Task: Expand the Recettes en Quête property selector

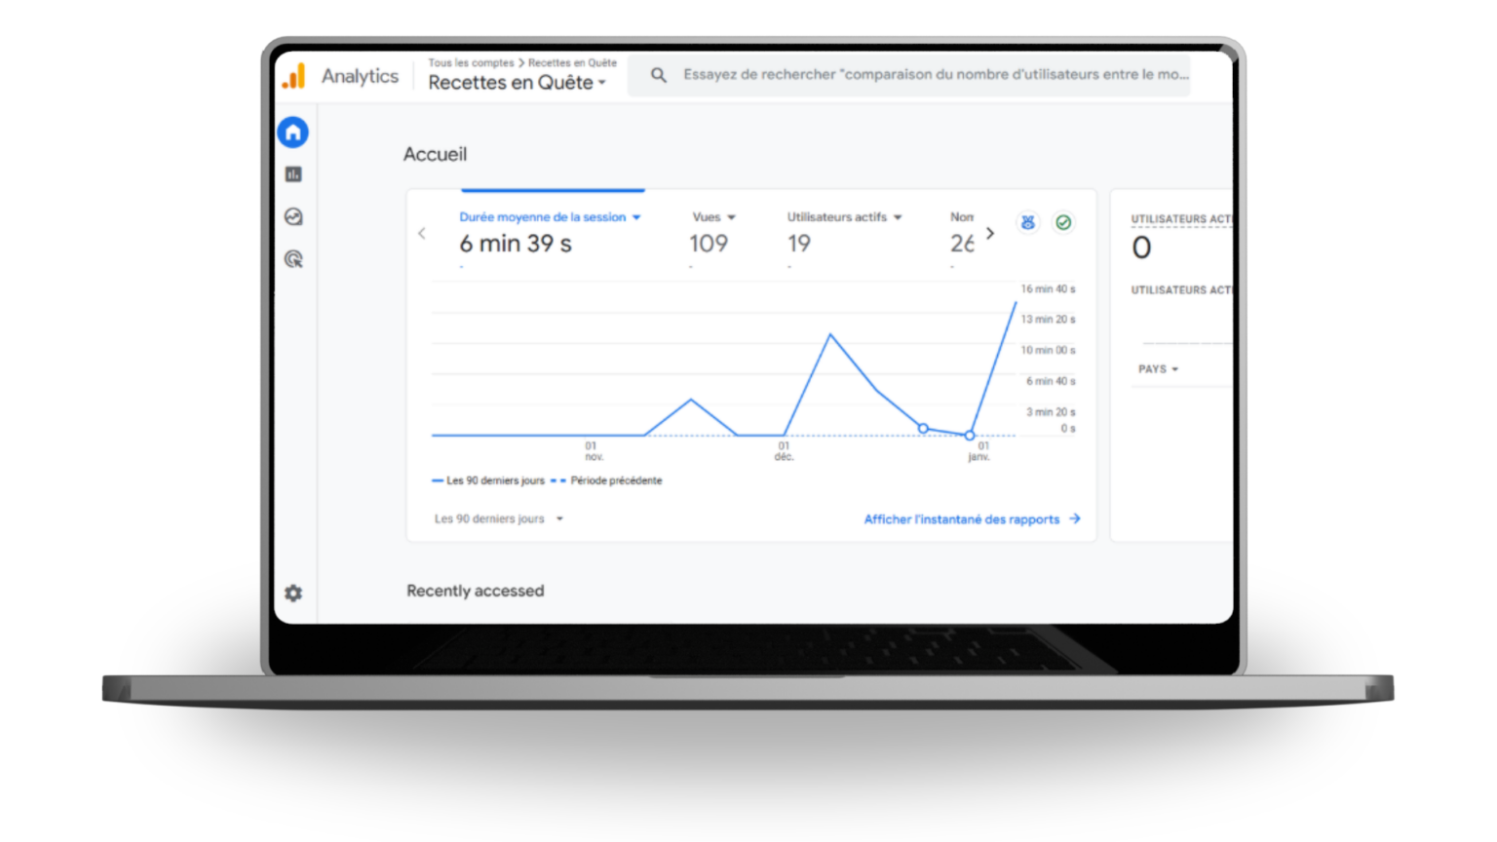Action: tap(517, 83)
